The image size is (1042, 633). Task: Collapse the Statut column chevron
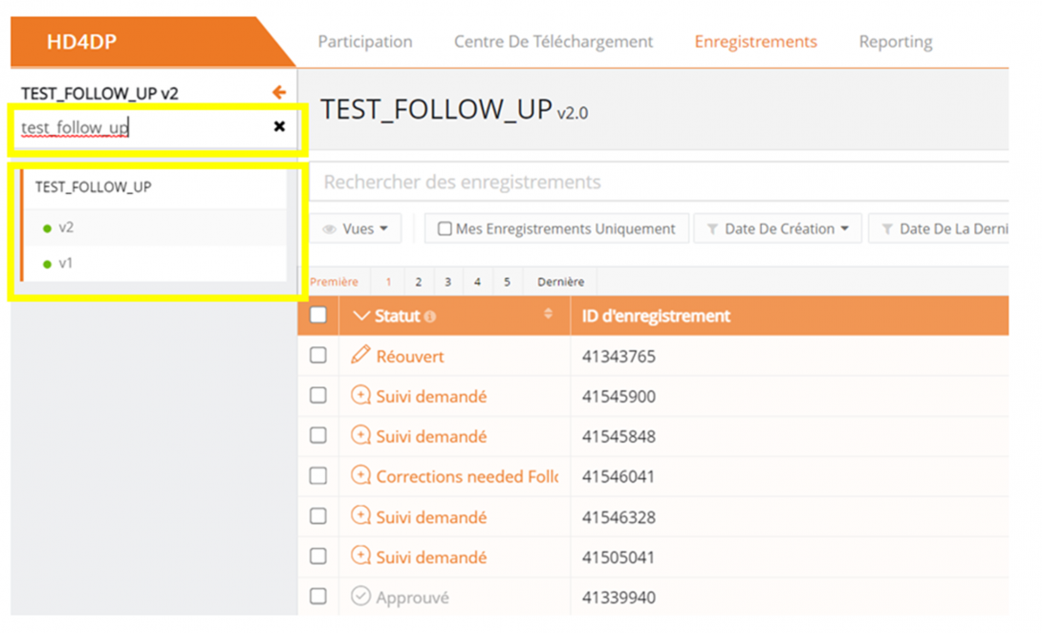360,316
